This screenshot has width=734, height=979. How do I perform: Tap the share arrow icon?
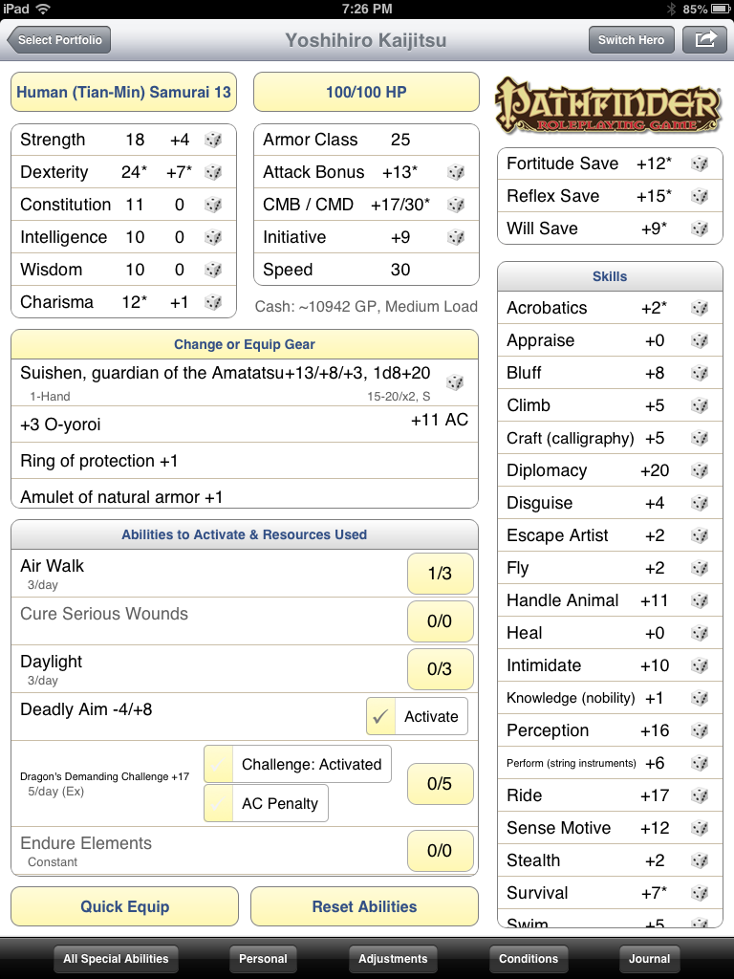point(704,40)
